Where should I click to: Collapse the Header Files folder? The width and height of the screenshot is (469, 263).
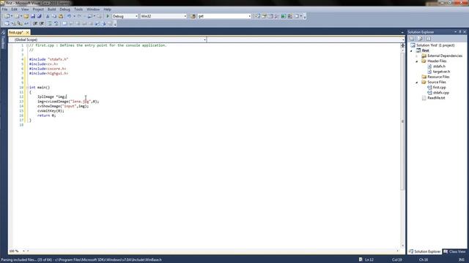[417, 61]
